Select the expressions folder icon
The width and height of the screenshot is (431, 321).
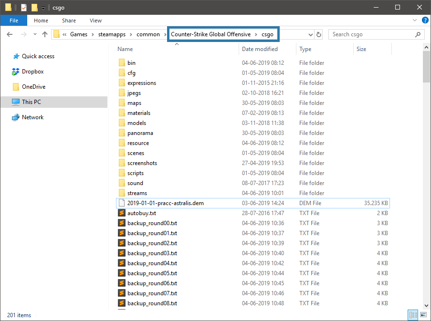pos(122,83)
